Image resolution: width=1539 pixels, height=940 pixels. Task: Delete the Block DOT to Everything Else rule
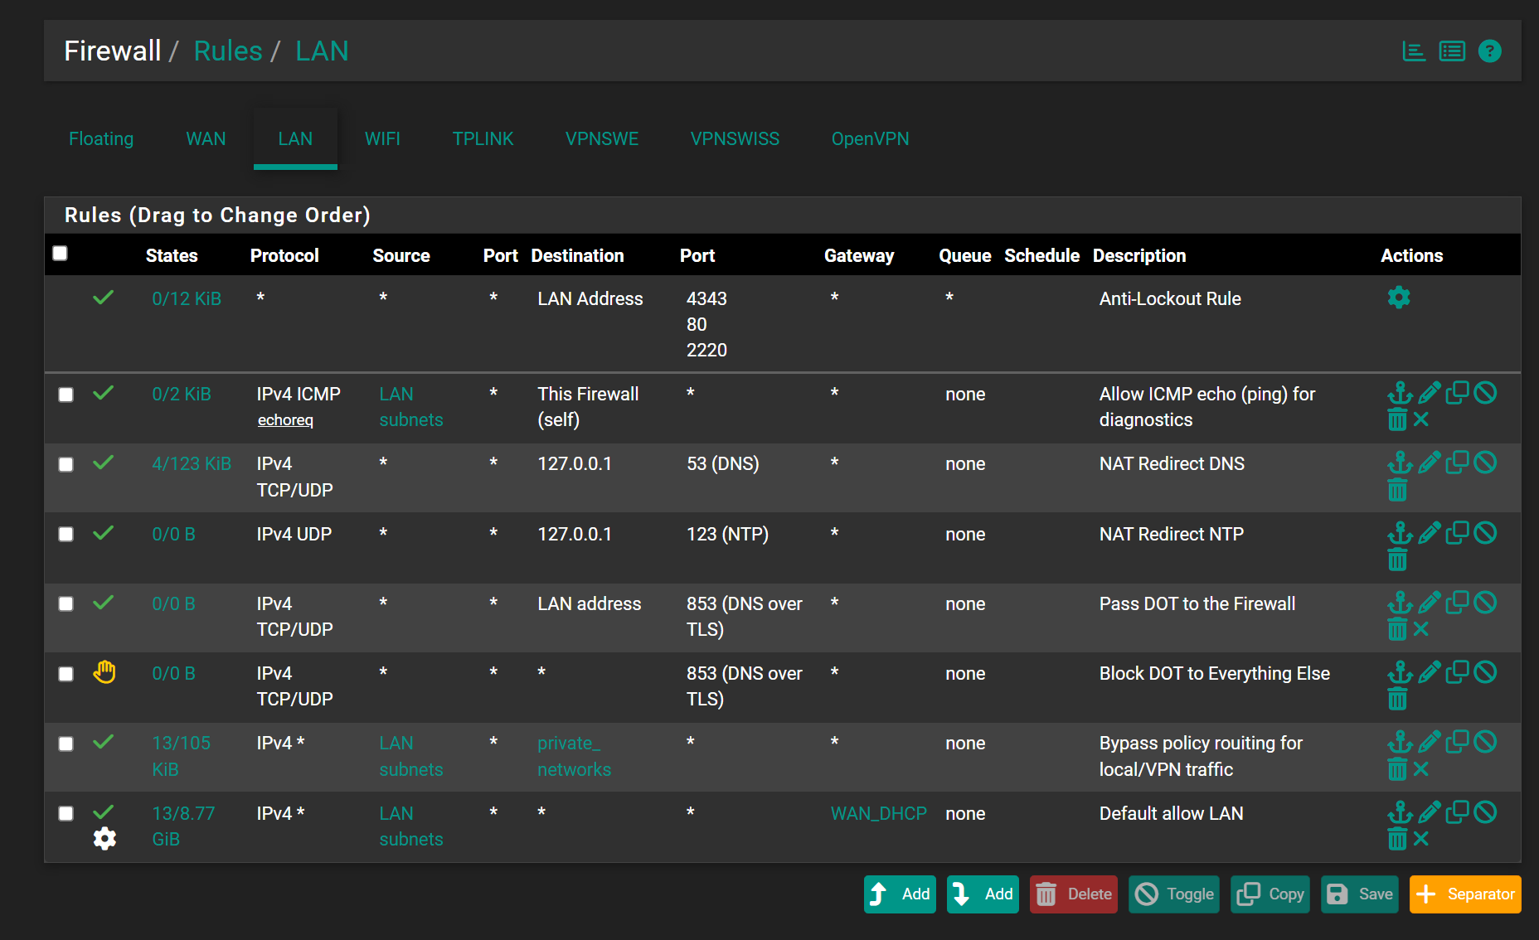1397,699
